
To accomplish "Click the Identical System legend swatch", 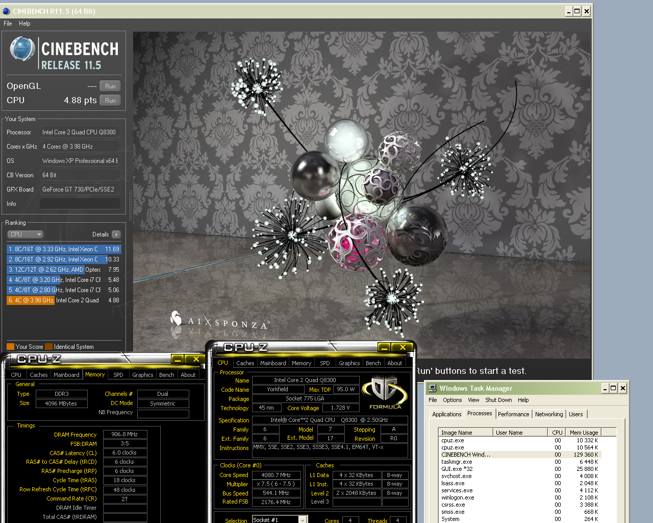I will click(48, 347).
